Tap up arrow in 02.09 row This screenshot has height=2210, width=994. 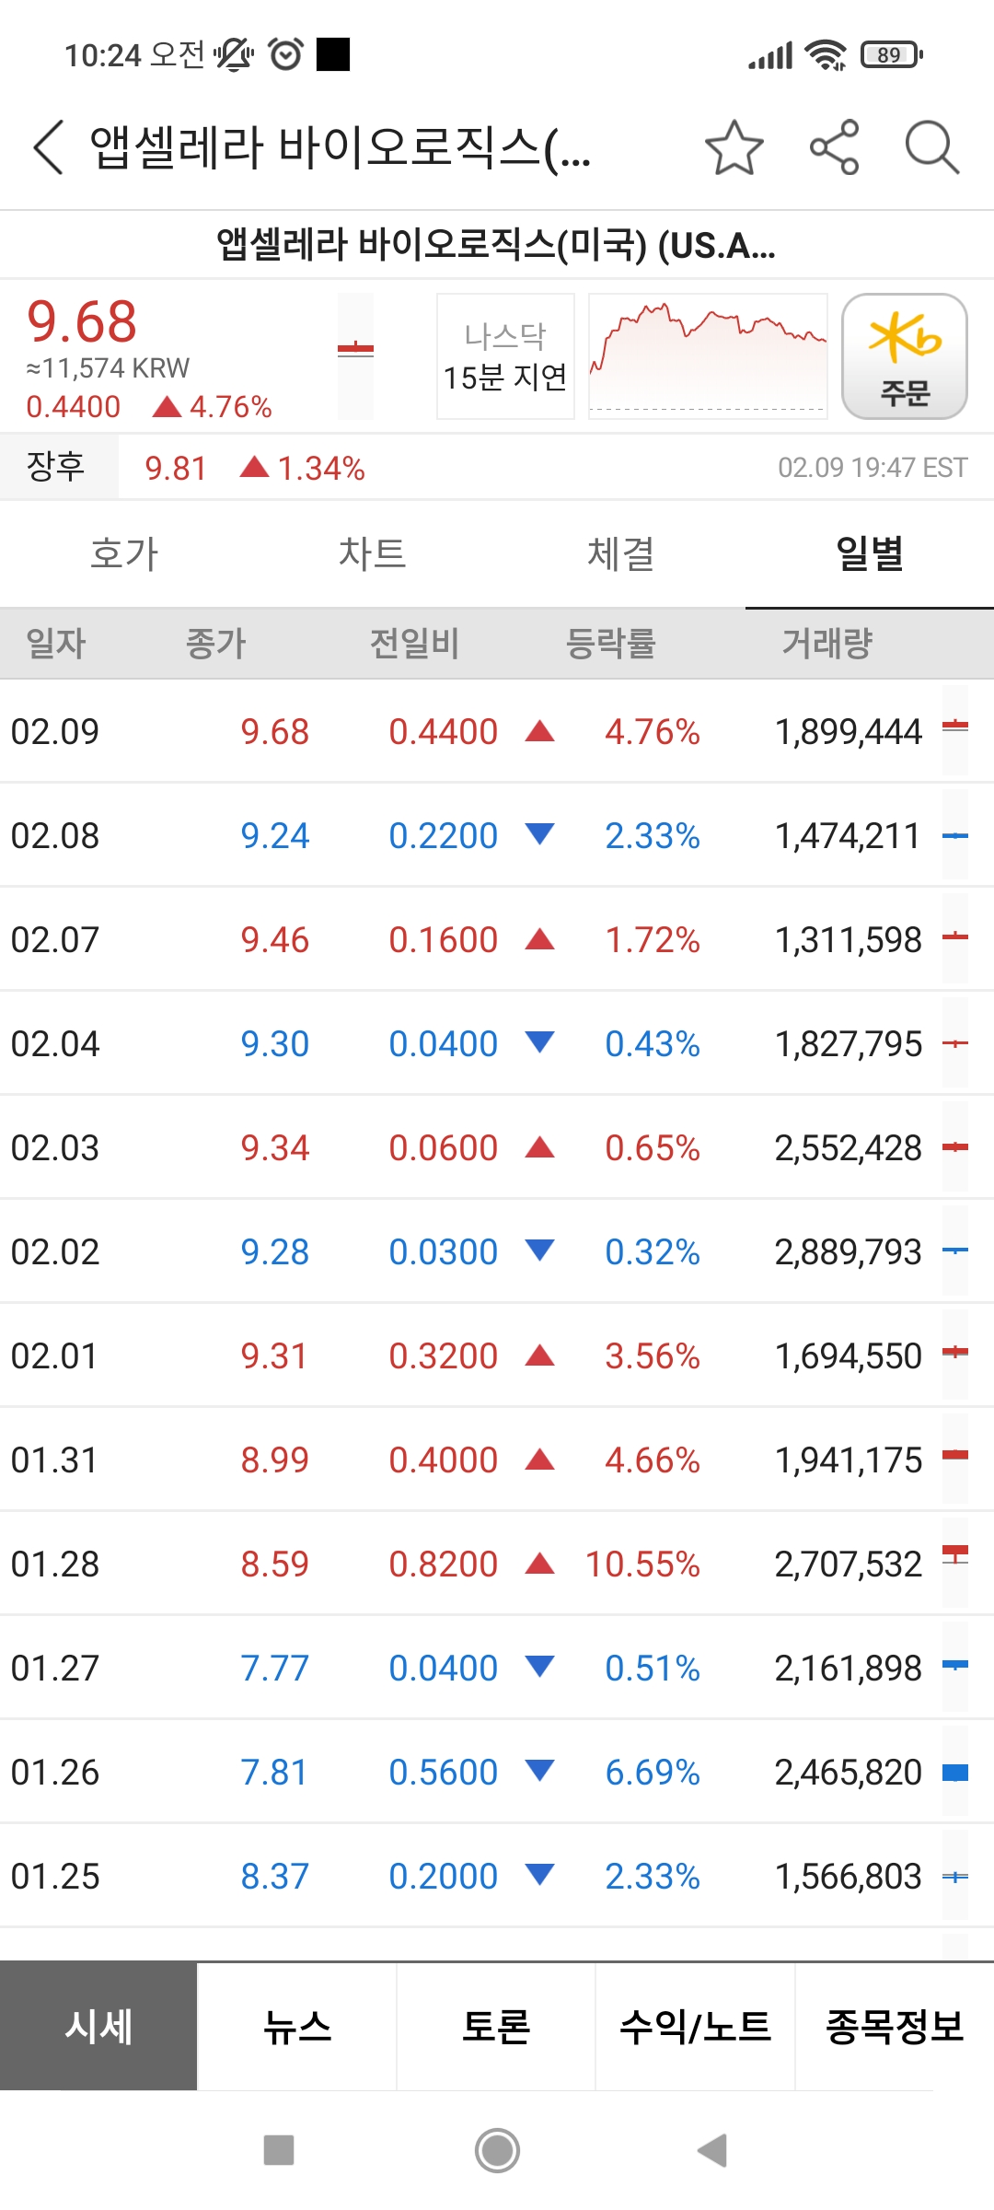tap(539, 731)
